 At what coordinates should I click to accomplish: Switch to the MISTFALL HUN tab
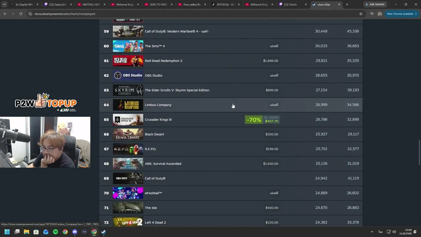pos(91,5)
